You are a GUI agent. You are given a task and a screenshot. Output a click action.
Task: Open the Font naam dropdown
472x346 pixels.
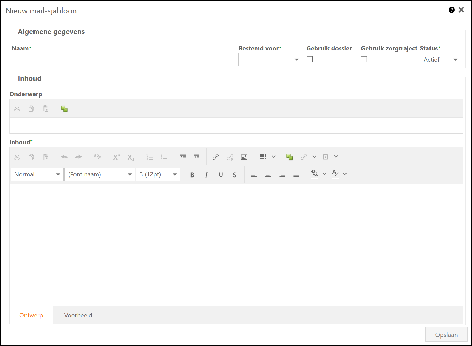pyautogui.click(x=99, y=174)
